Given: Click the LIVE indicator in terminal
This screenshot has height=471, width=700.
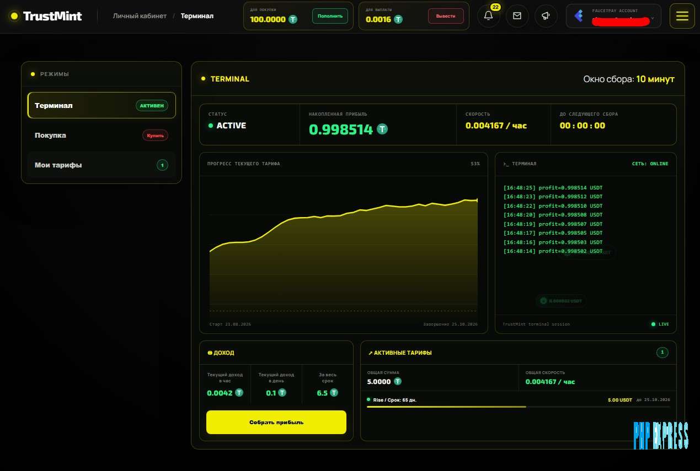Looking at the screenshot, I should click(x=660, y=324).
